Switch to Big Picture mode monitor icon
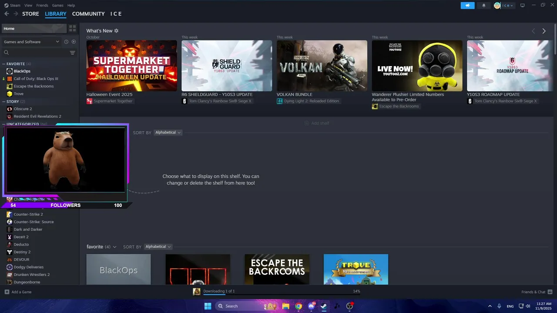This screenshot has width=557, height=313. [x=523, y=6]
